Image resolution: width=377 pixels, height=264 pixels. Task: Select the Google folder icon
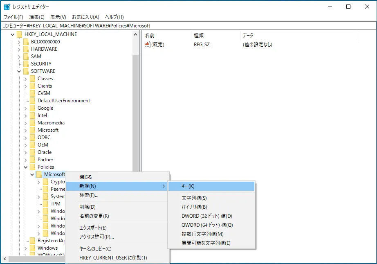pos(32,108)
